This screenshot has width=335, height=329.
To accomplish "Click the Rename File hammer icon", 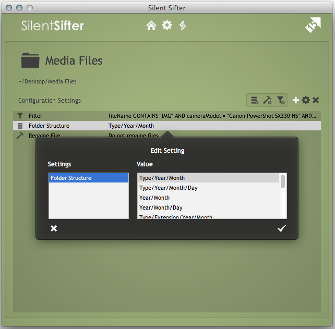I will point(20,136).
